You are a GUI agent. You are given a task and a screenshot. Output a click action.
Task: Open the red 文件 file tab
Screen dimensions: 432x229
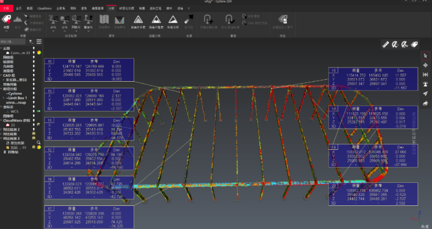[6, 8]
